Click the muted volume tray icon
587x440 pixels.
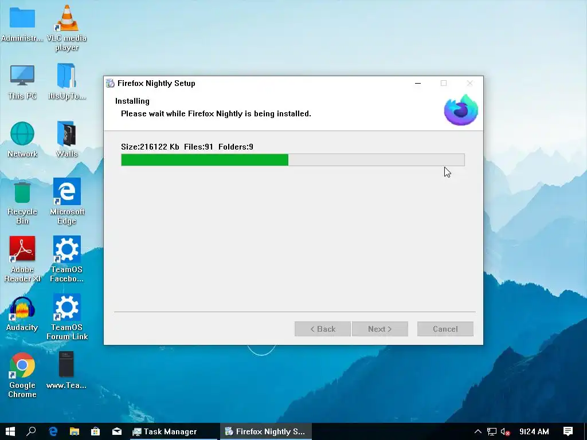click(506, 431)
